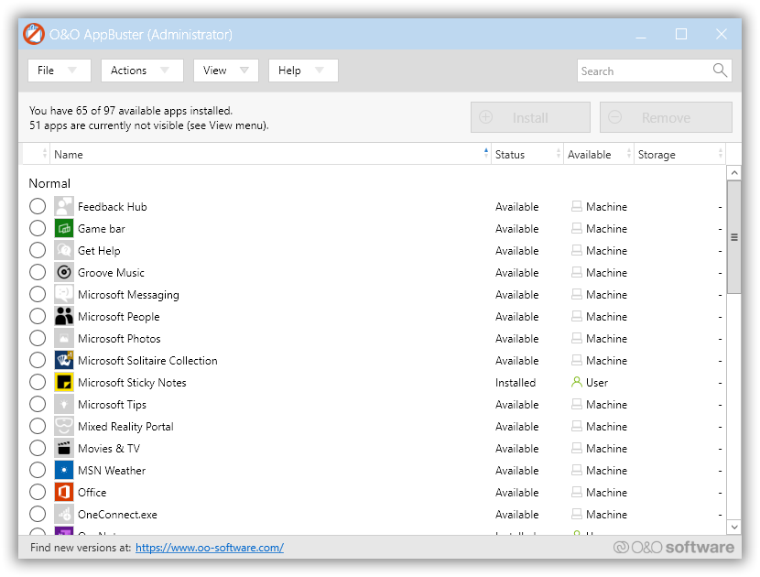Select the Office radio button
Viewport: 760px width, 577px height.
(38, 492)
